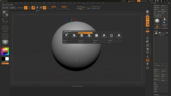Select highlighted PolySphere transform type
The width and height of the screenshot is (171, 96).
coord(85,33)
